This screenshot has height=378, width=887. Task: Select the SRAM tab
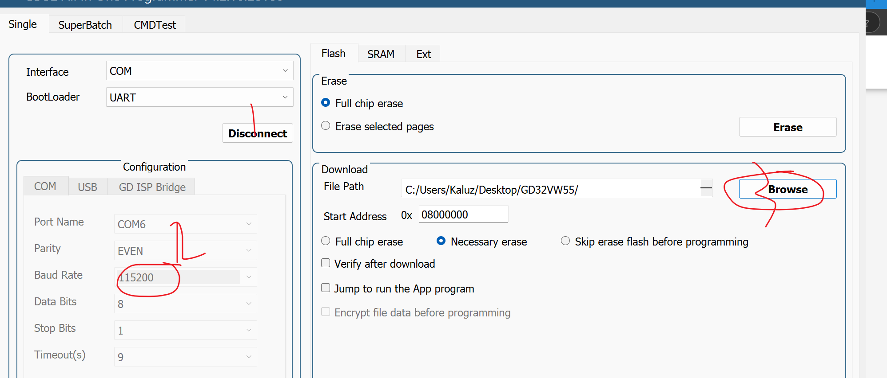pyautogui.click(x=381, y=54)
